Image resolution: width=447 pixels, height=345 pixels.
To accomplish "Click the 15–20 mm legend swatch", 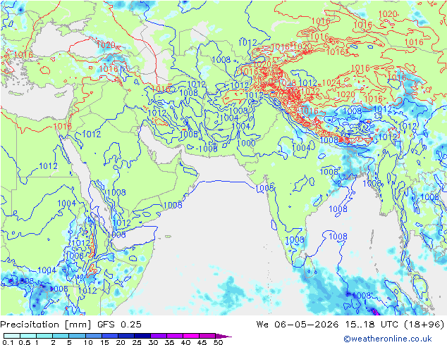I will 109,336.
